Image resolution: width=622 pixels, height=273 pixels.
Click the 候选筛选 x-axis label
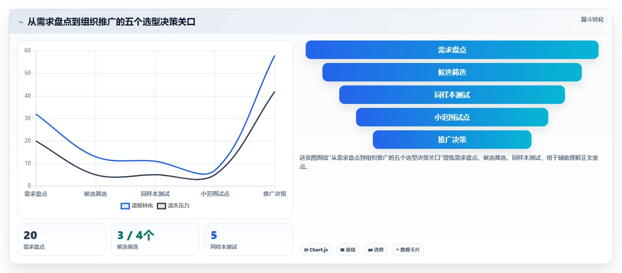click(x=95, y=194)
